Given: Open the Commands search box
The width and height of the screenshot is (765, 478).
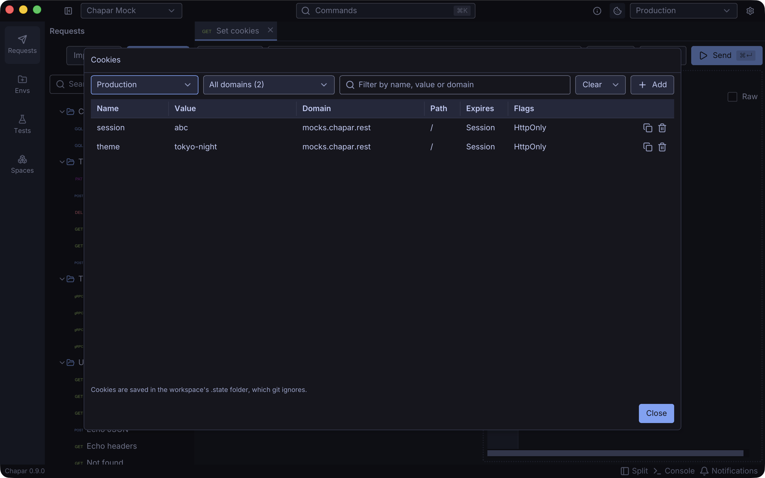Looking at the screenshot, I should 385,11.
